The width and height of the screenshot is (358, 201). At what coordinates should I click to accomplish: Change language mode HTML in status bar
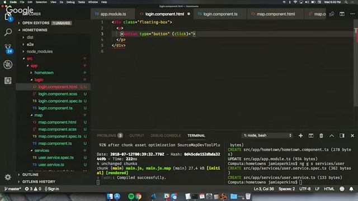(329, 189)
